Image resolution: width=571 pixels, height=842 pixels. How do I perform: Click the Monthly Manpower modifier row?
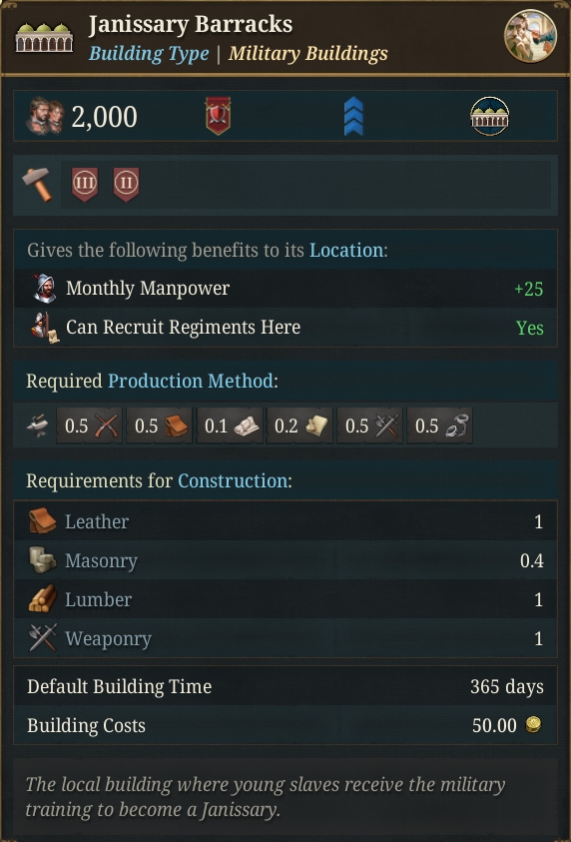(285, 289)
